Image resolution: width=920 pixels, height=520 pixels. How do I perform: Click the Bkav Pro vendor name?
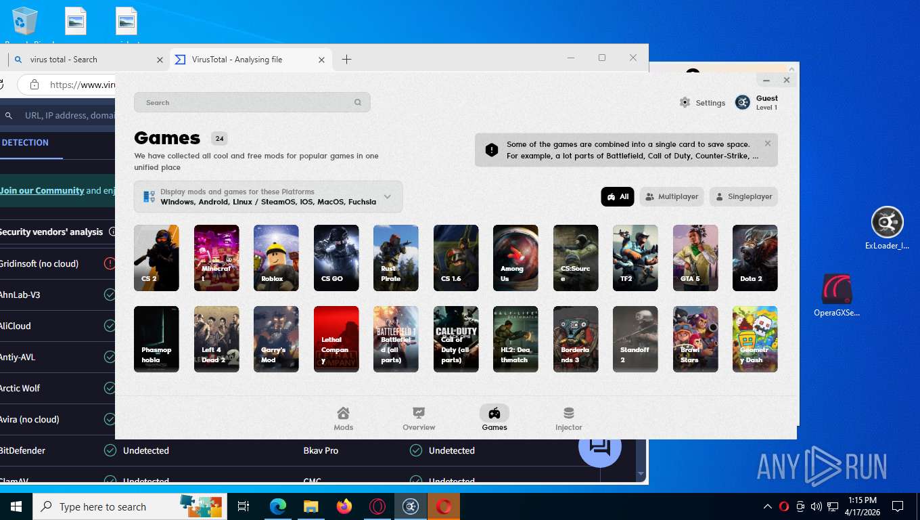pyautogui.click(x=321, y=450)
